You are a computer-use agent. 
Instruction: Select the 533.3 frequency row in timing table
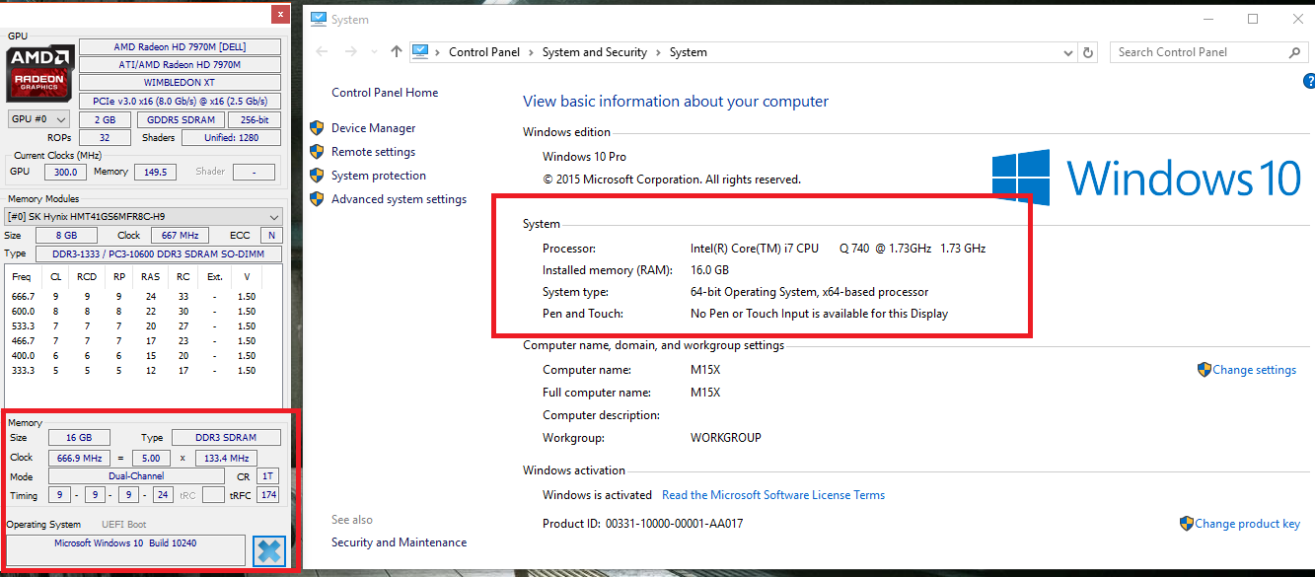[x=134, y=325]
